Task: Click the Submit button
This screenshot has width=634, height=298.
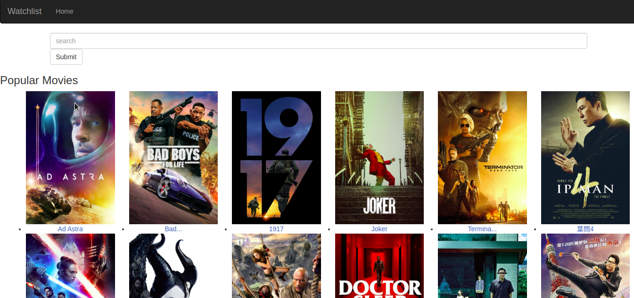Action: [x=66, y=57]
